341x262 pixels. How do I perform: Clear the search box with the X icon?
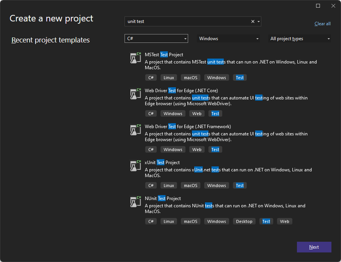[x=252, y=22]
